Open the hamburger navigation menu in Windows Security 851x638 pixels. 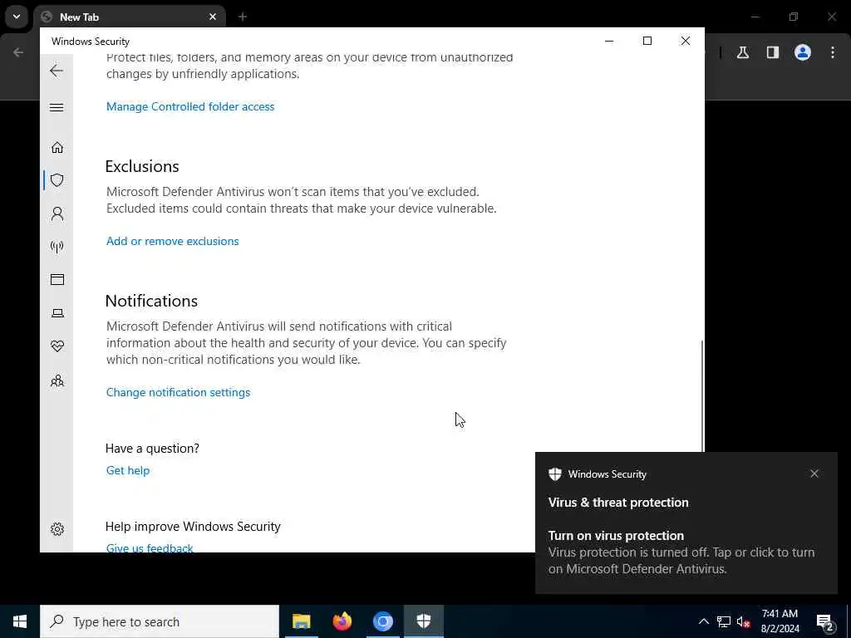pyautogui.click(x=57, y=107)
